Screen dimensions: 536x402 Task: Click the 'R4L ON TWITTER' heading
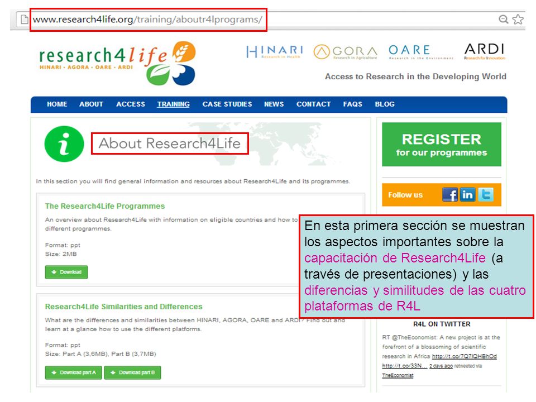442,324
